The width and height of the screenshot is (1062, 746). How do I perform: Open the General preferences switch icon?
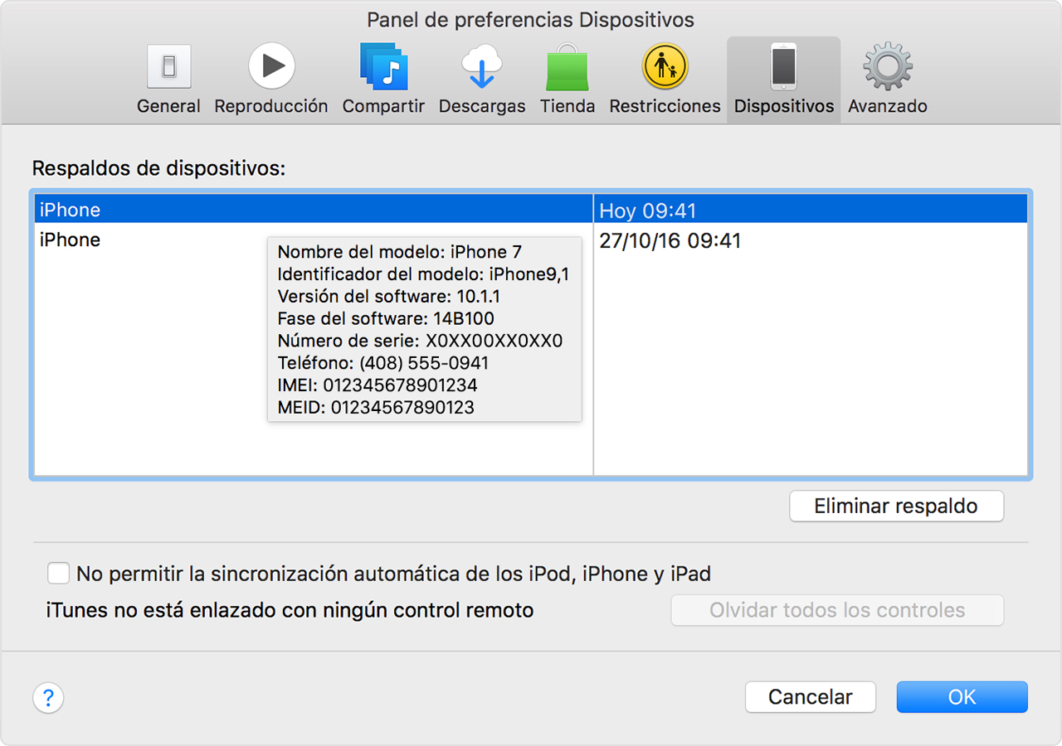(x=168, y=68)
